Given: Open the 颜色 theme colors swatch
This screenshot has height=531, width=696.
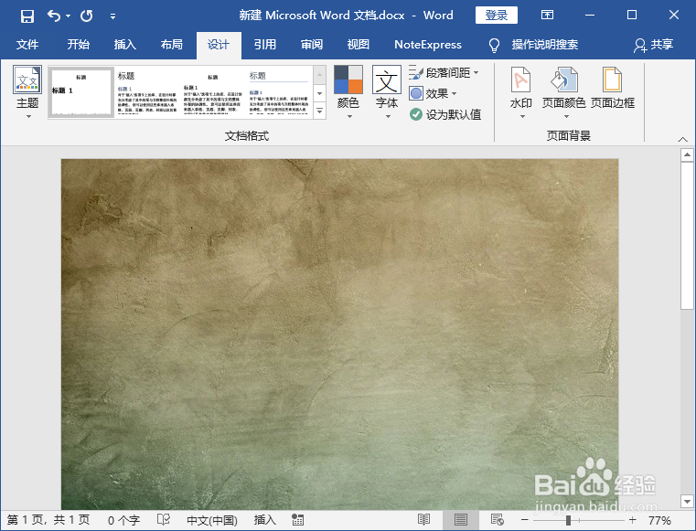Looking at the screenshot, I should coord(348,79).
